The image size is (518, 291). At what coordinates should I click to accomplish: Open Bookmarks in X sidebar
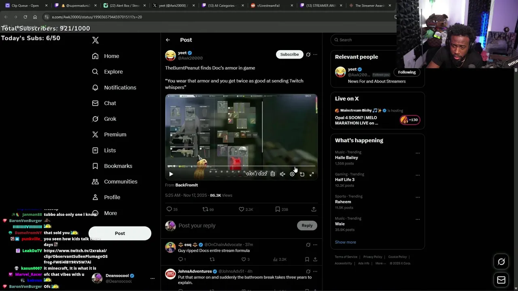(x=112, y=166)
